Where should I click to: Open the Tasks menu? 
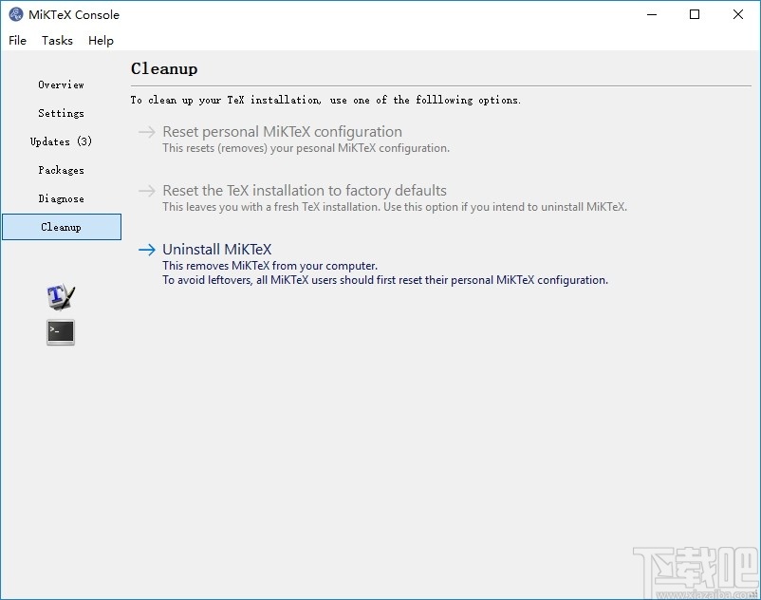tap(57, 40)
